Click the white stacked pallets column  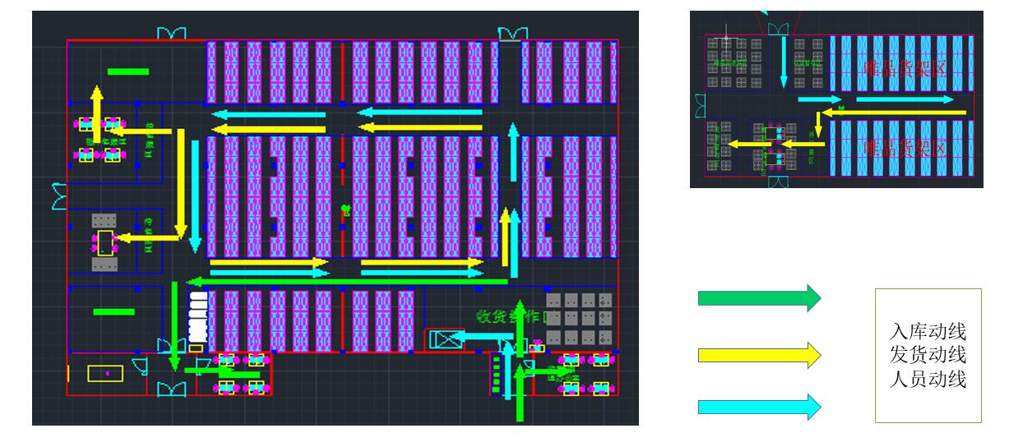click(197, 316)
